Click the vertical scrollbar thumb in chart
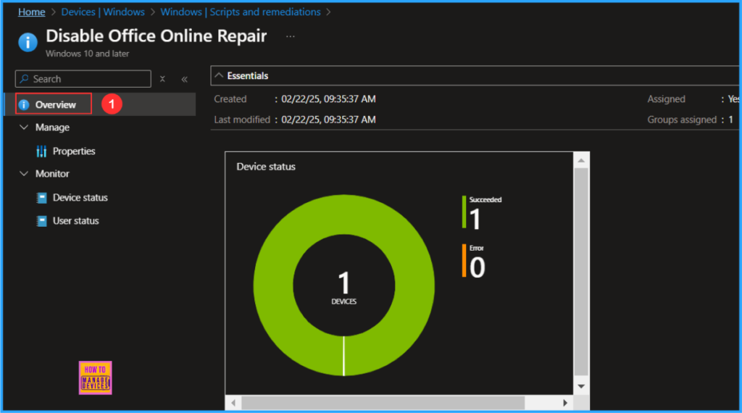742x413 pixels. [x=581, y=272]
